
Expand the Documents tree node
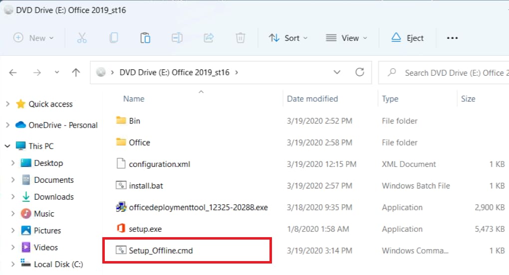13,180
